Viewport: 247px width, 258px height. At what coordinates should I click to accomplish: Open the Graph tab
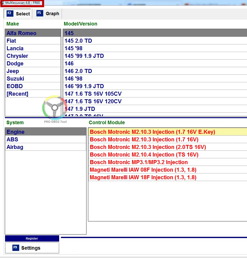click(47, 13)
